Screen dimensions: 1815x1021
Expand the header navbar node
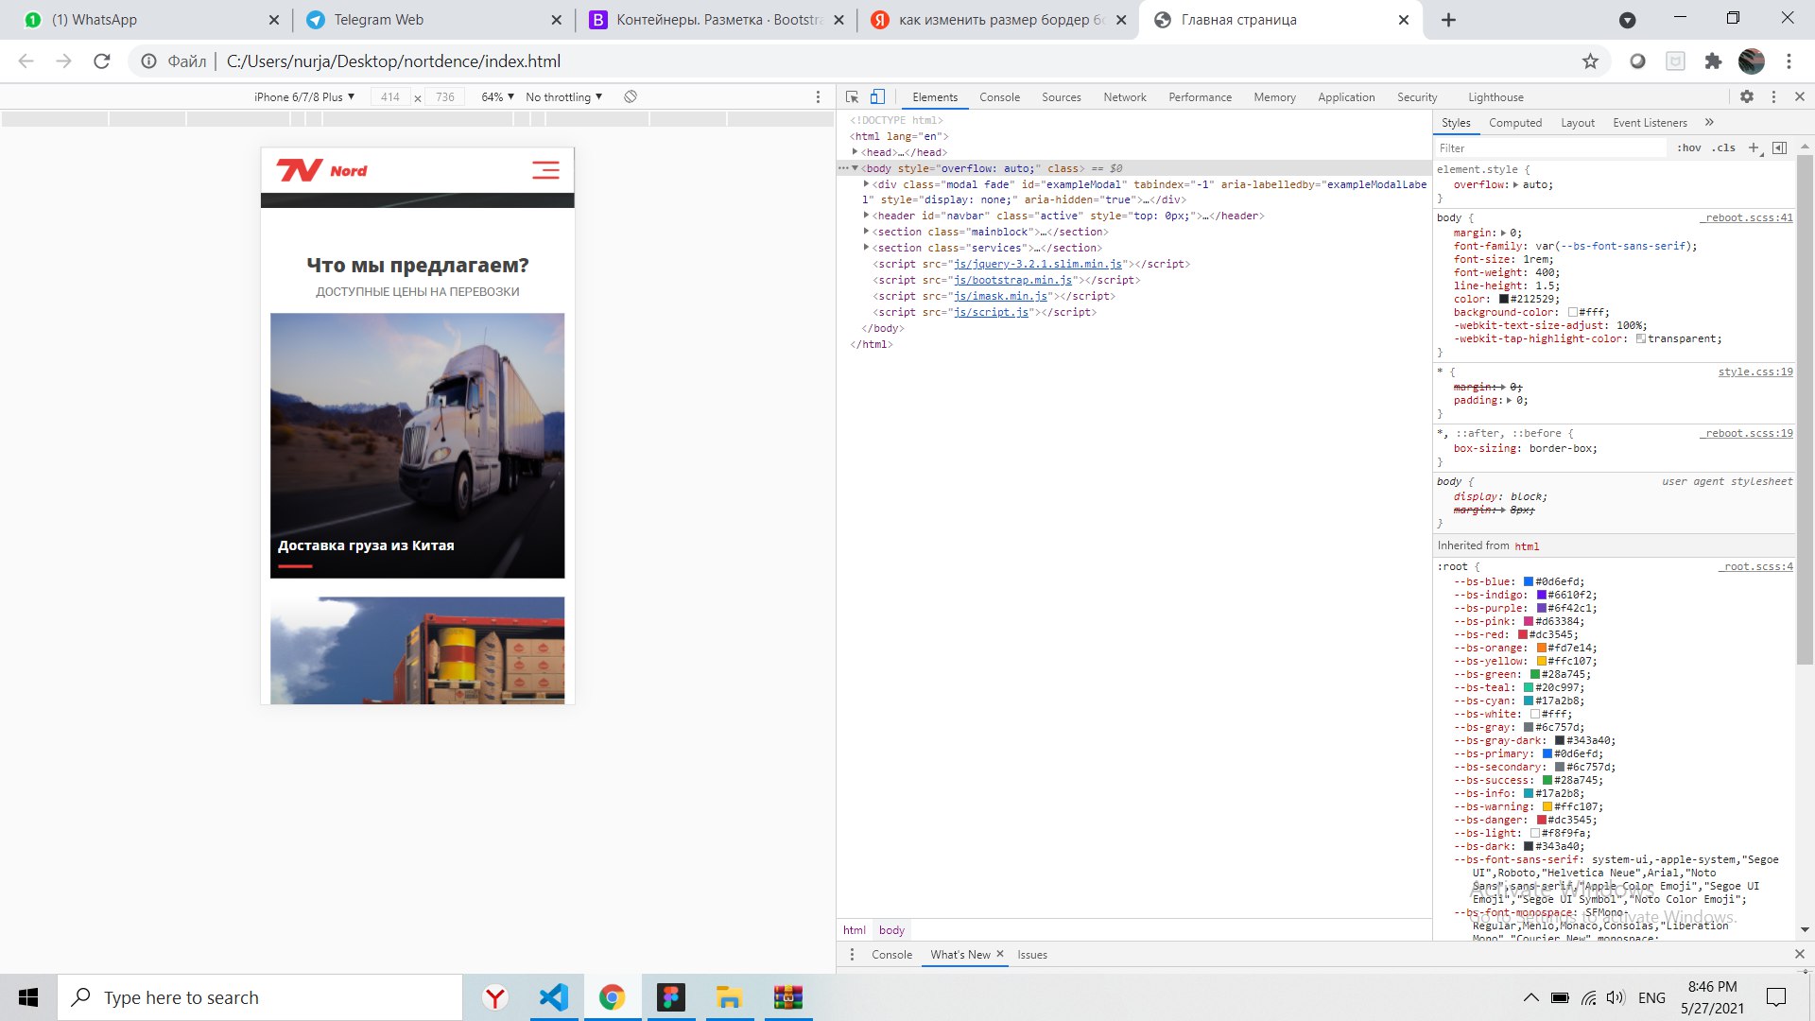click(x=867, y=216)
